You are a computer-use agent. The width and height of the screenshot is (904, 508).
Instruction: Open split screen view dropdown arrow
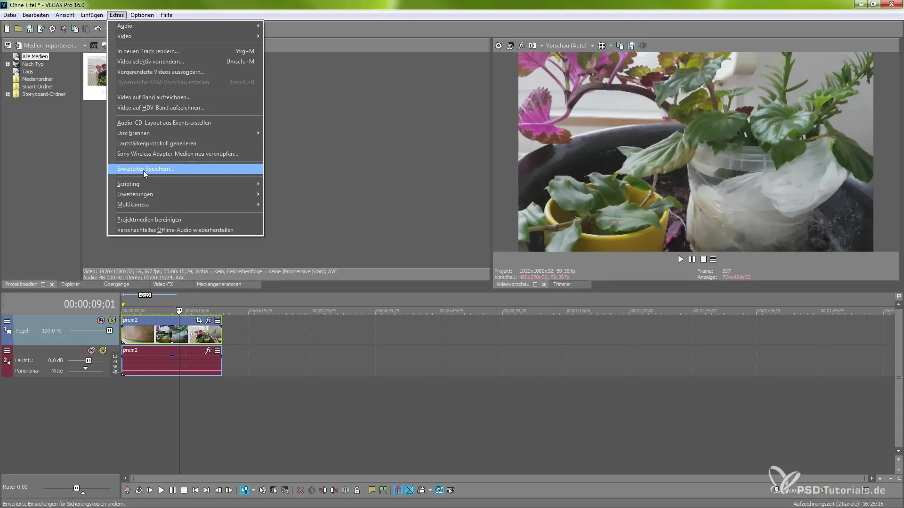pyautogui.click(x=541, y=46)
